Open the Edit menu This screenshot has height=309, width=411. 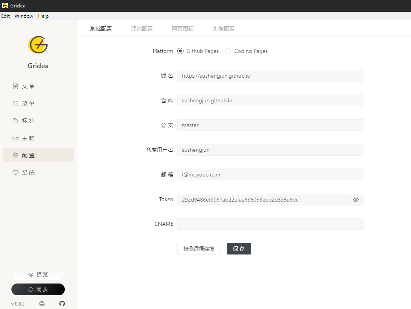click(x=5, y=16)
